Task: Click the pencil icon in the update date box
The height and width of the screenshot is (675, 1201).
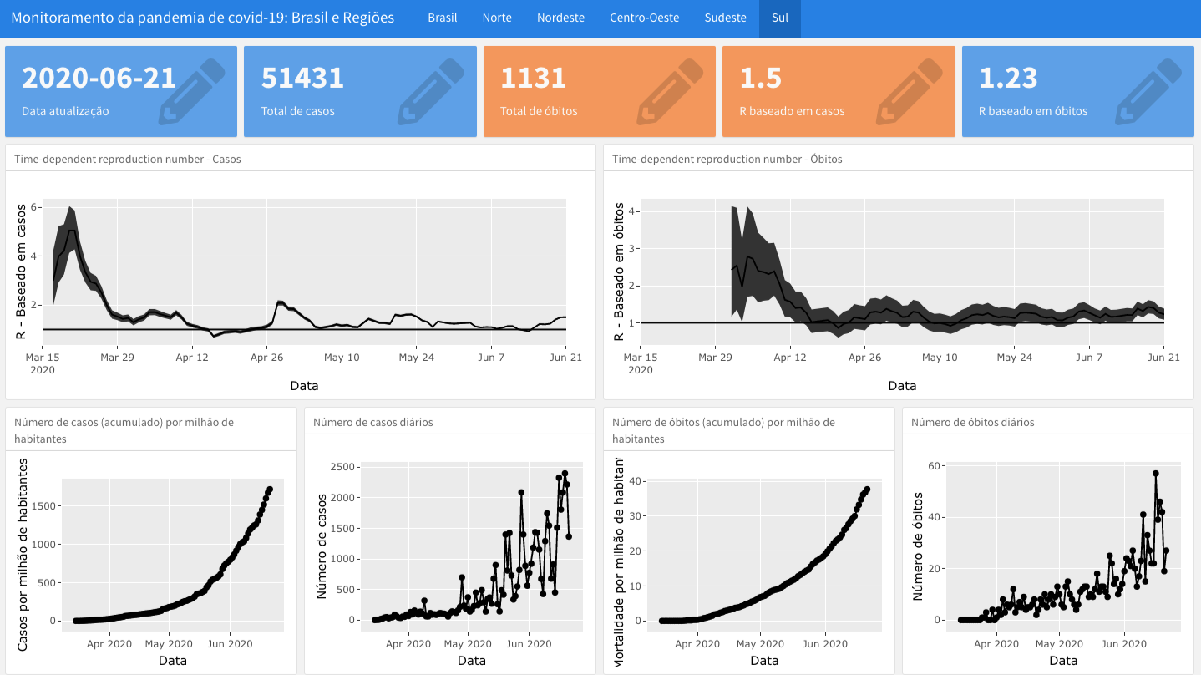Action: point(191,91)
